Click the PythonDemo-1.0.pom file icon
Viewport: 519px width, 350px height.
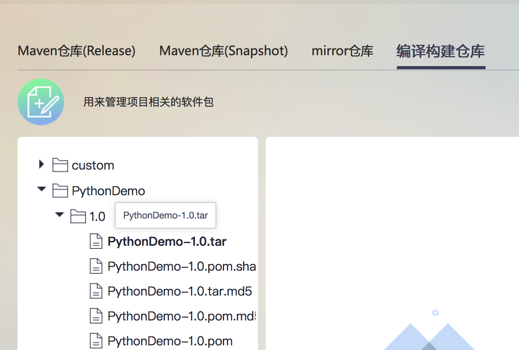(x=96, y=341)
